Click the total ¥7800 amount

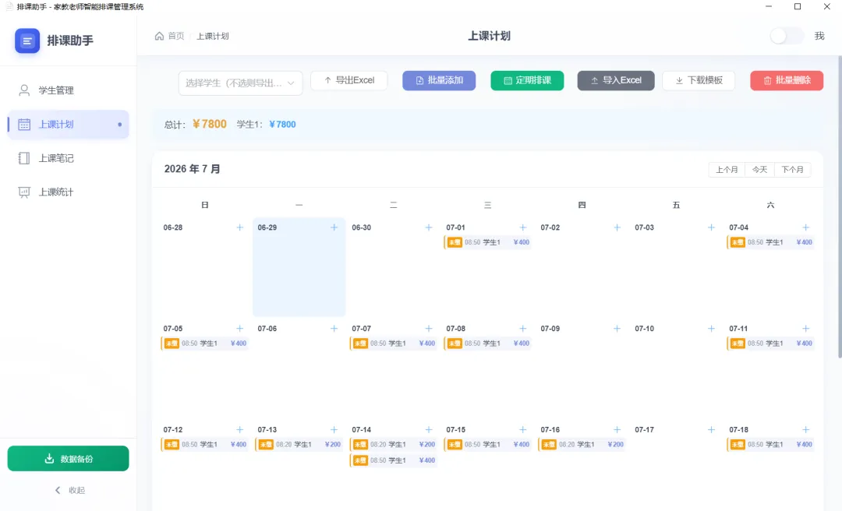coord(210,124)
